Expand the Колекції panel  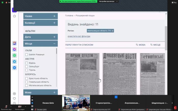pyautogui.click(x=40, y=23)
